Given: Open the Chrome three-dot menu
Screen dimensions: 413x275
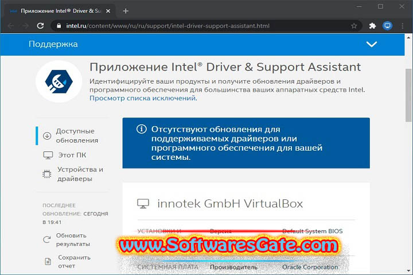Looking at the screenshot, I should point(403,26).
